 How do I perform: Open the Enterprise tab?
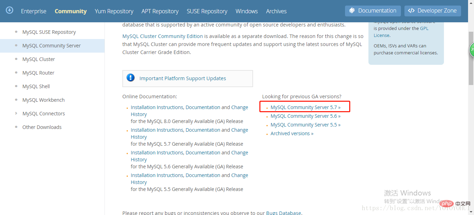[34, 11]
